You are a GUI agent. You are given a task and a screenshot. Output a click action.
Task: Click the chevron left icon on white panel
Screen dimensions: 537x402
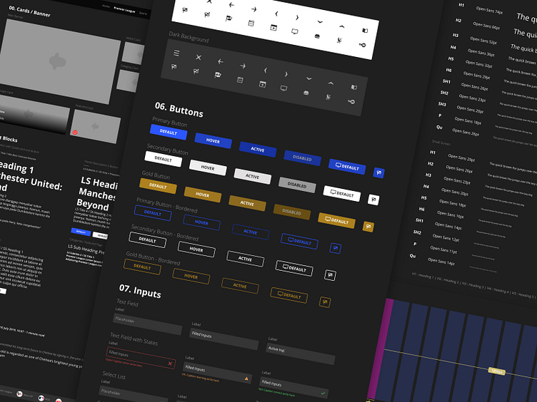coord(276,14)
